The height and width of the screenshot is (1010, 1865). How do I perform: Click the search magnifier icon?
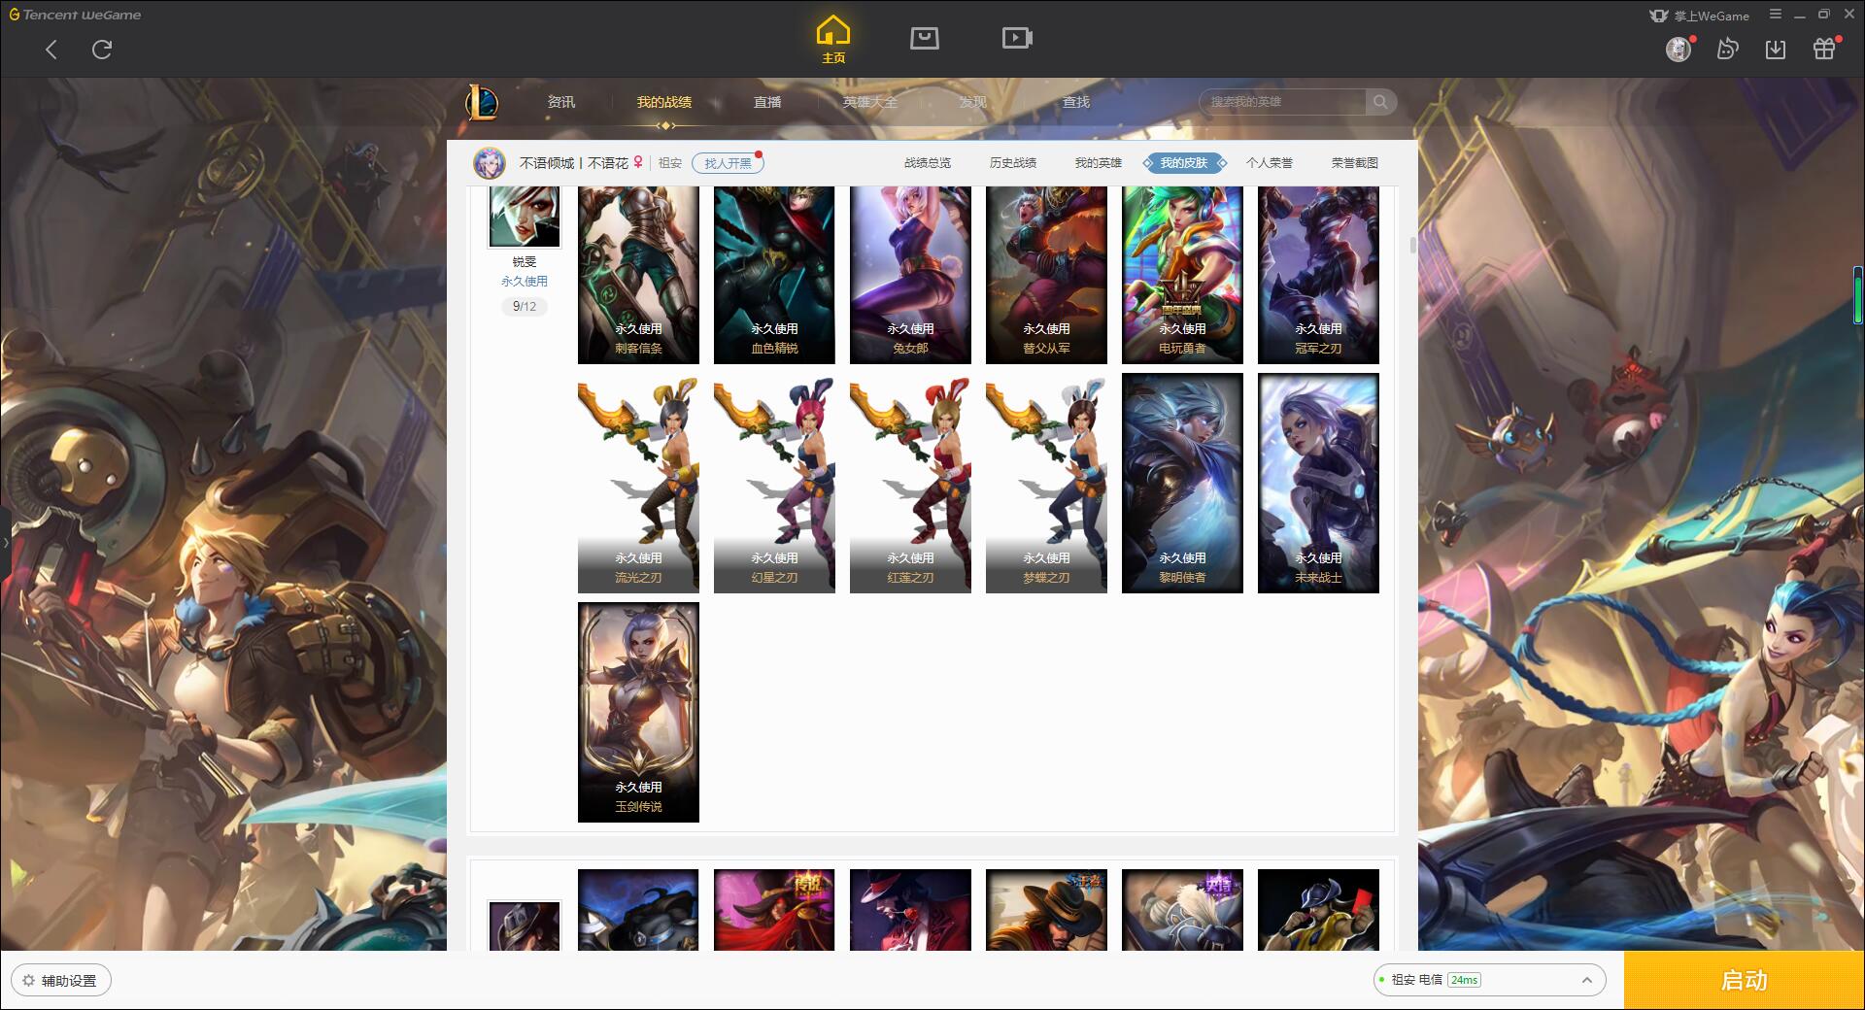tap(1379, 101)
